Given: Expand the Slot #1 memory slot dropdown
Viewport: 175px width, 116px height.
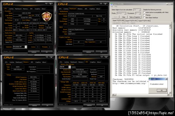Looking at the screenshot, I should [x=69, y=67].
